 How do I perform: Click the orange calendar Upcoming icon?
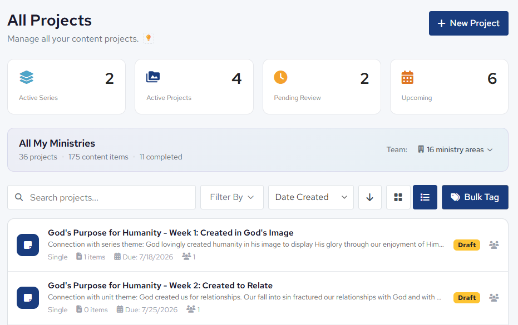click(407, 78)
